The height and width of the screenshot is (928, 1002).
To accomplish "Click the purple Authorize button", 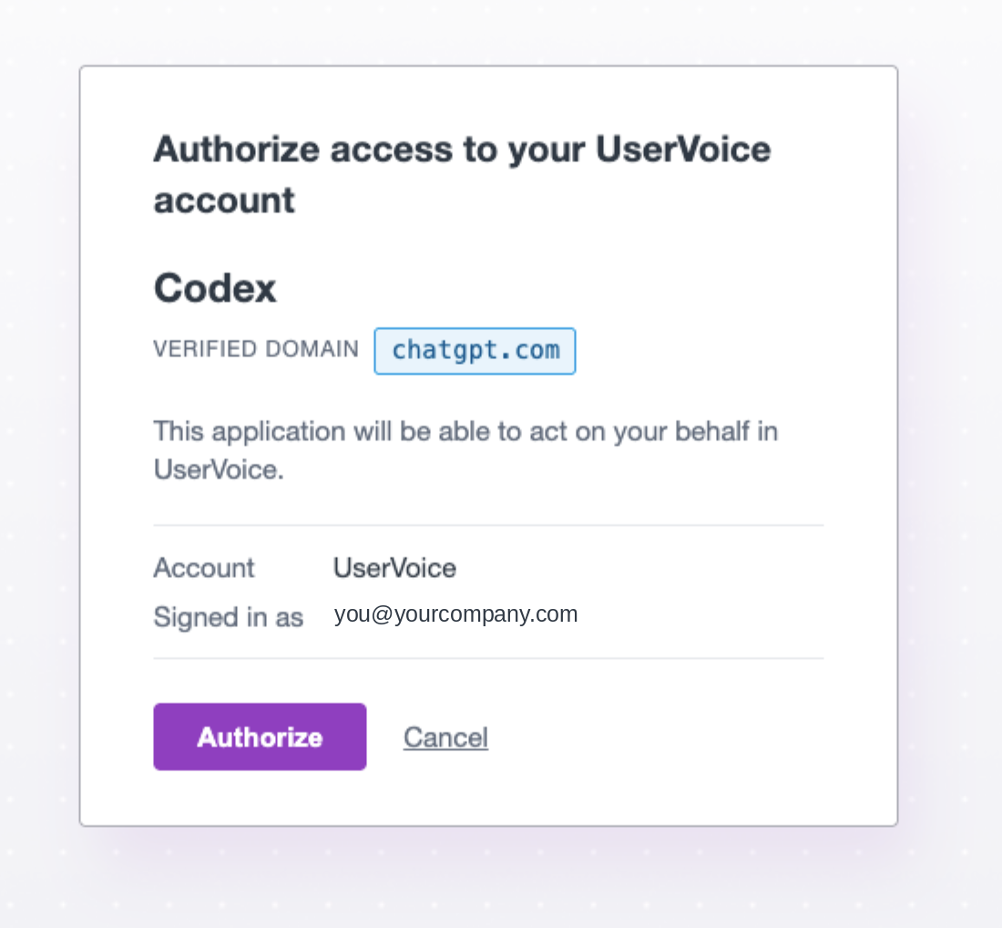I will [x=260, y=737].
